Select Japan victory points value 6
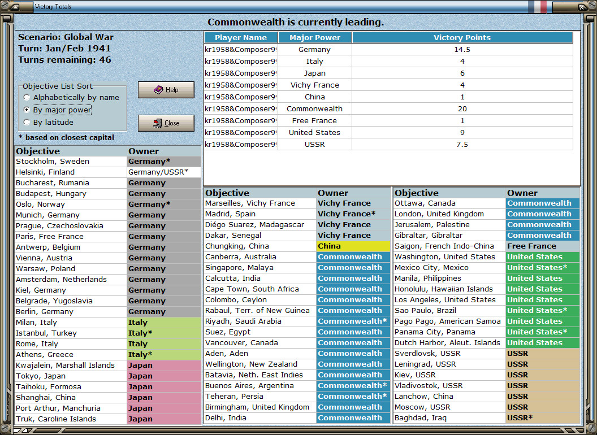 coord(462,73)
